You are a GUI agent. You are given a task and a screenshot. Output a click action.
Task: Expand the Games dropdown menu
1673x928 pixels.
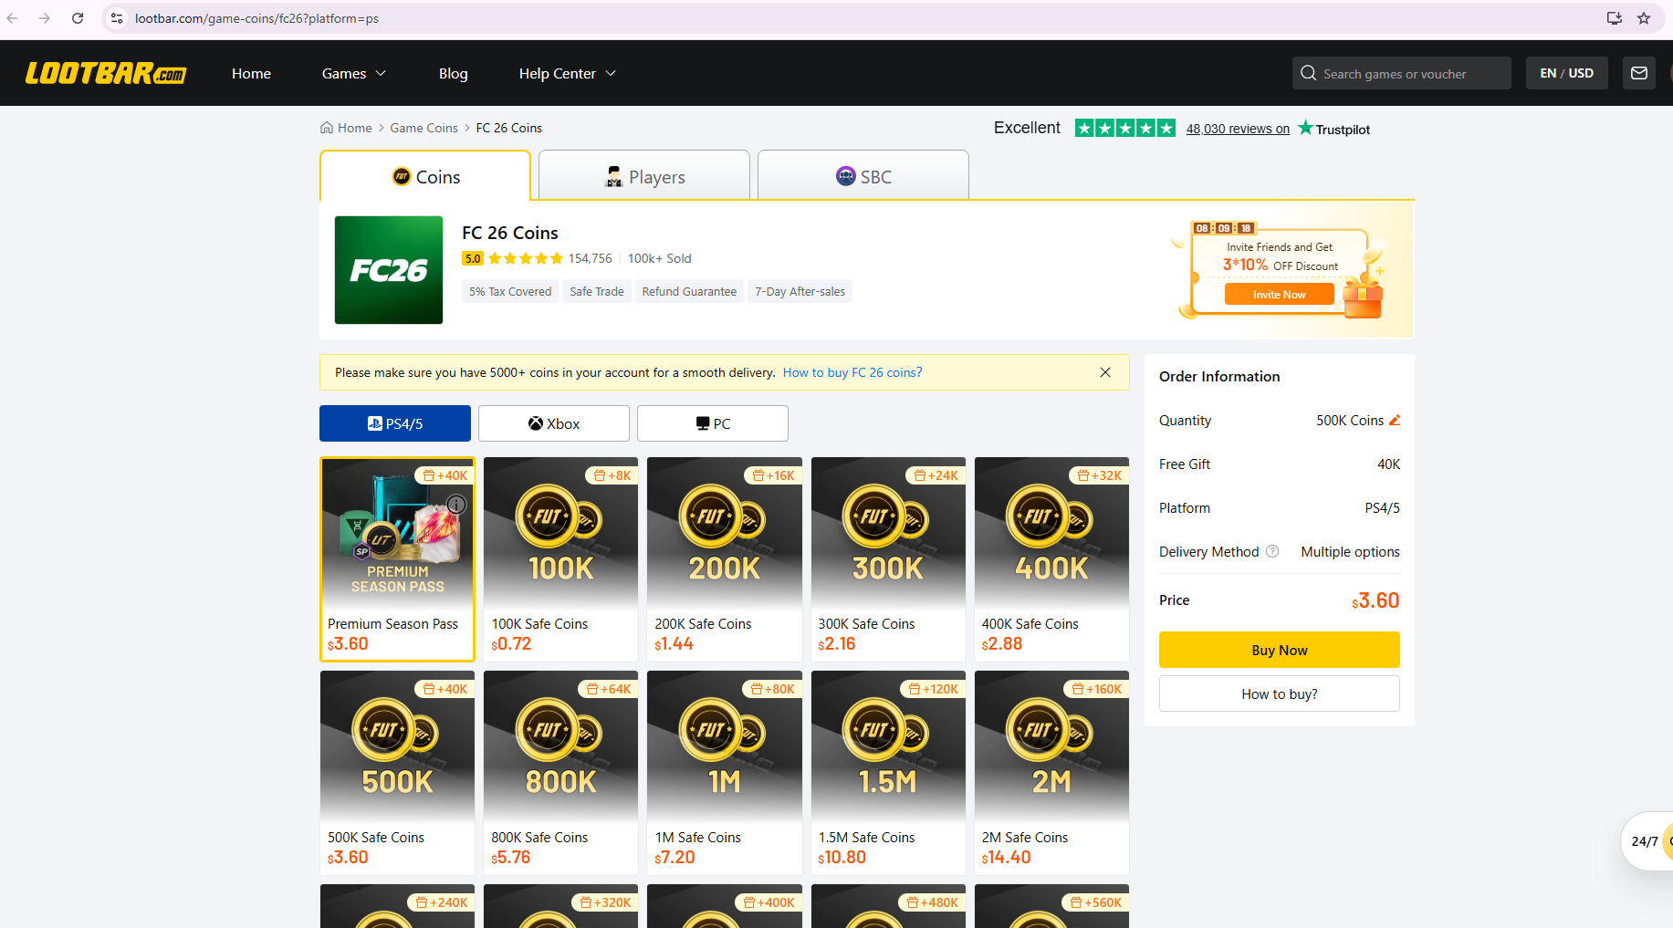coord(354,73)
